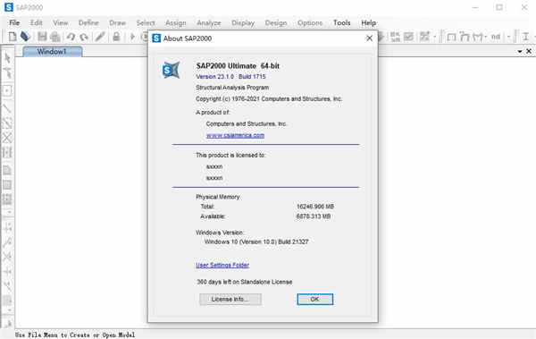Click the status bar message about File Menu
This screenshot has height=339, width=536.
click(75, 335)
